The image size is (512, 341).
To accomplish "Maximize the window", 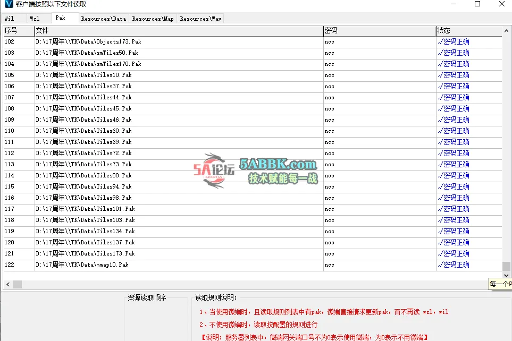I will pyautogui.click(x=477, y=4).
